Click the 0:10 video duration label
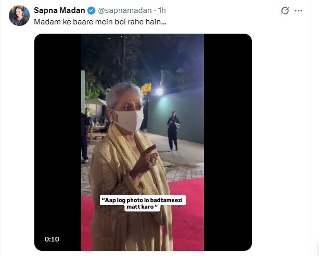This screenshot has height=256, width=319. [x=52, y=239]
